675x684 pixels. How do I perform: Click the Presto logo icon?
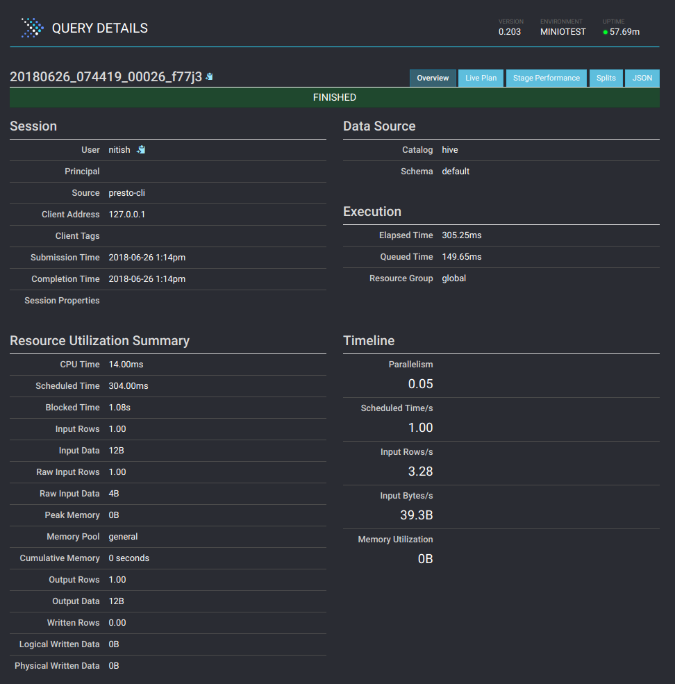[32, 28]
